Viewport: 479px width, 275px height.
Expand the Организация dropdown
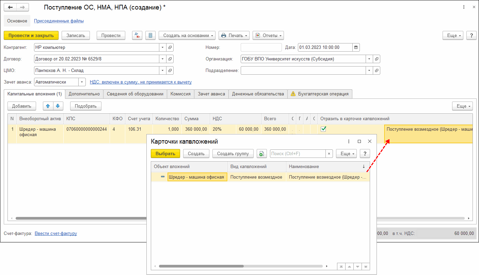tap(369, 59)
